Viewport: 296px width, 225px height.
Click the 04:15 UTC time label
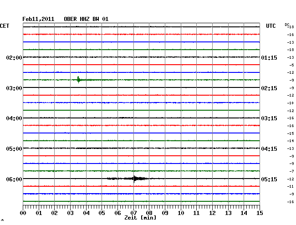[x=269, y=149]
